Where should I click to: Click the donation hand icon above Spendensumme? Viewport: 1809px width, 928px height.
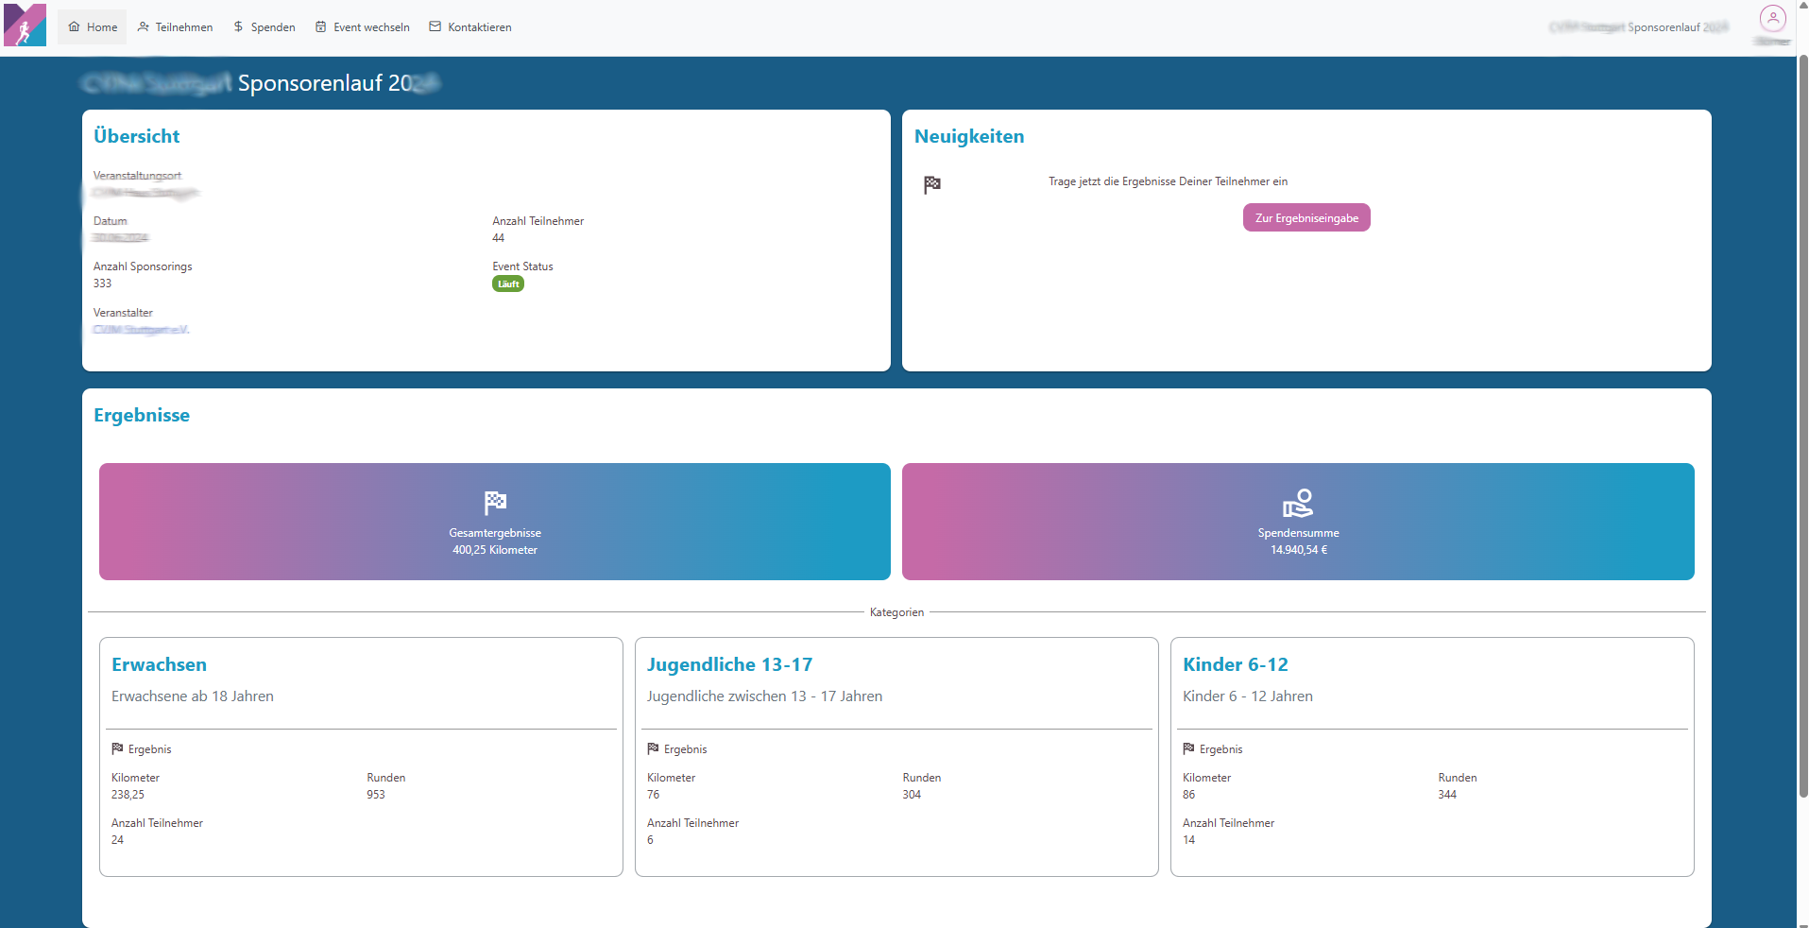(1298, 502)
